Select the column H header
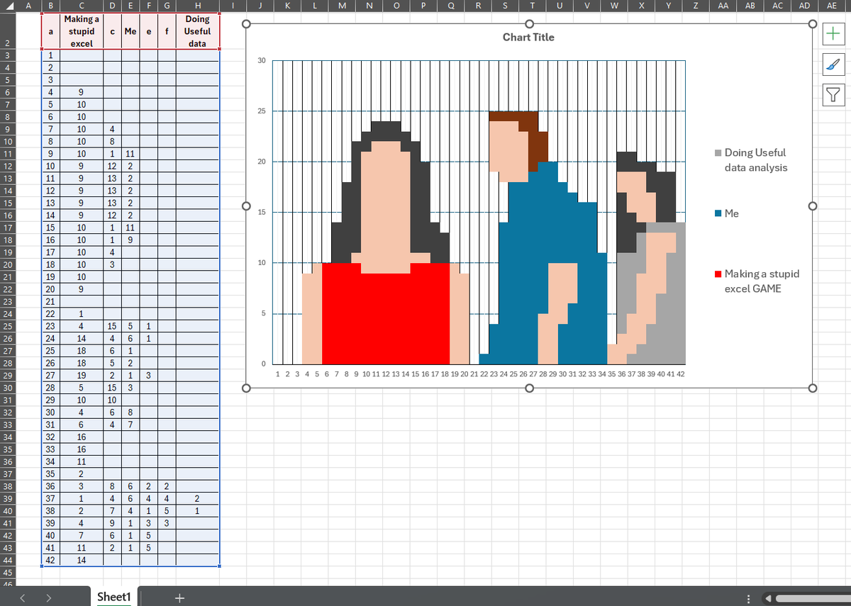 click(x=198, y=6)
